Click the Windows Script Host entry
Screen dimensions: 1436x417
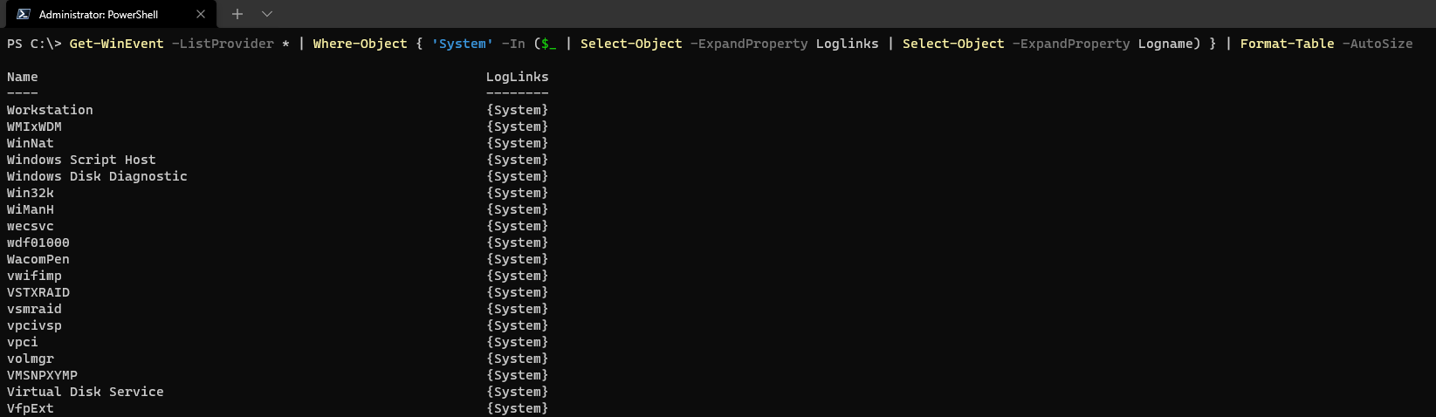click(x=81, y=160)
